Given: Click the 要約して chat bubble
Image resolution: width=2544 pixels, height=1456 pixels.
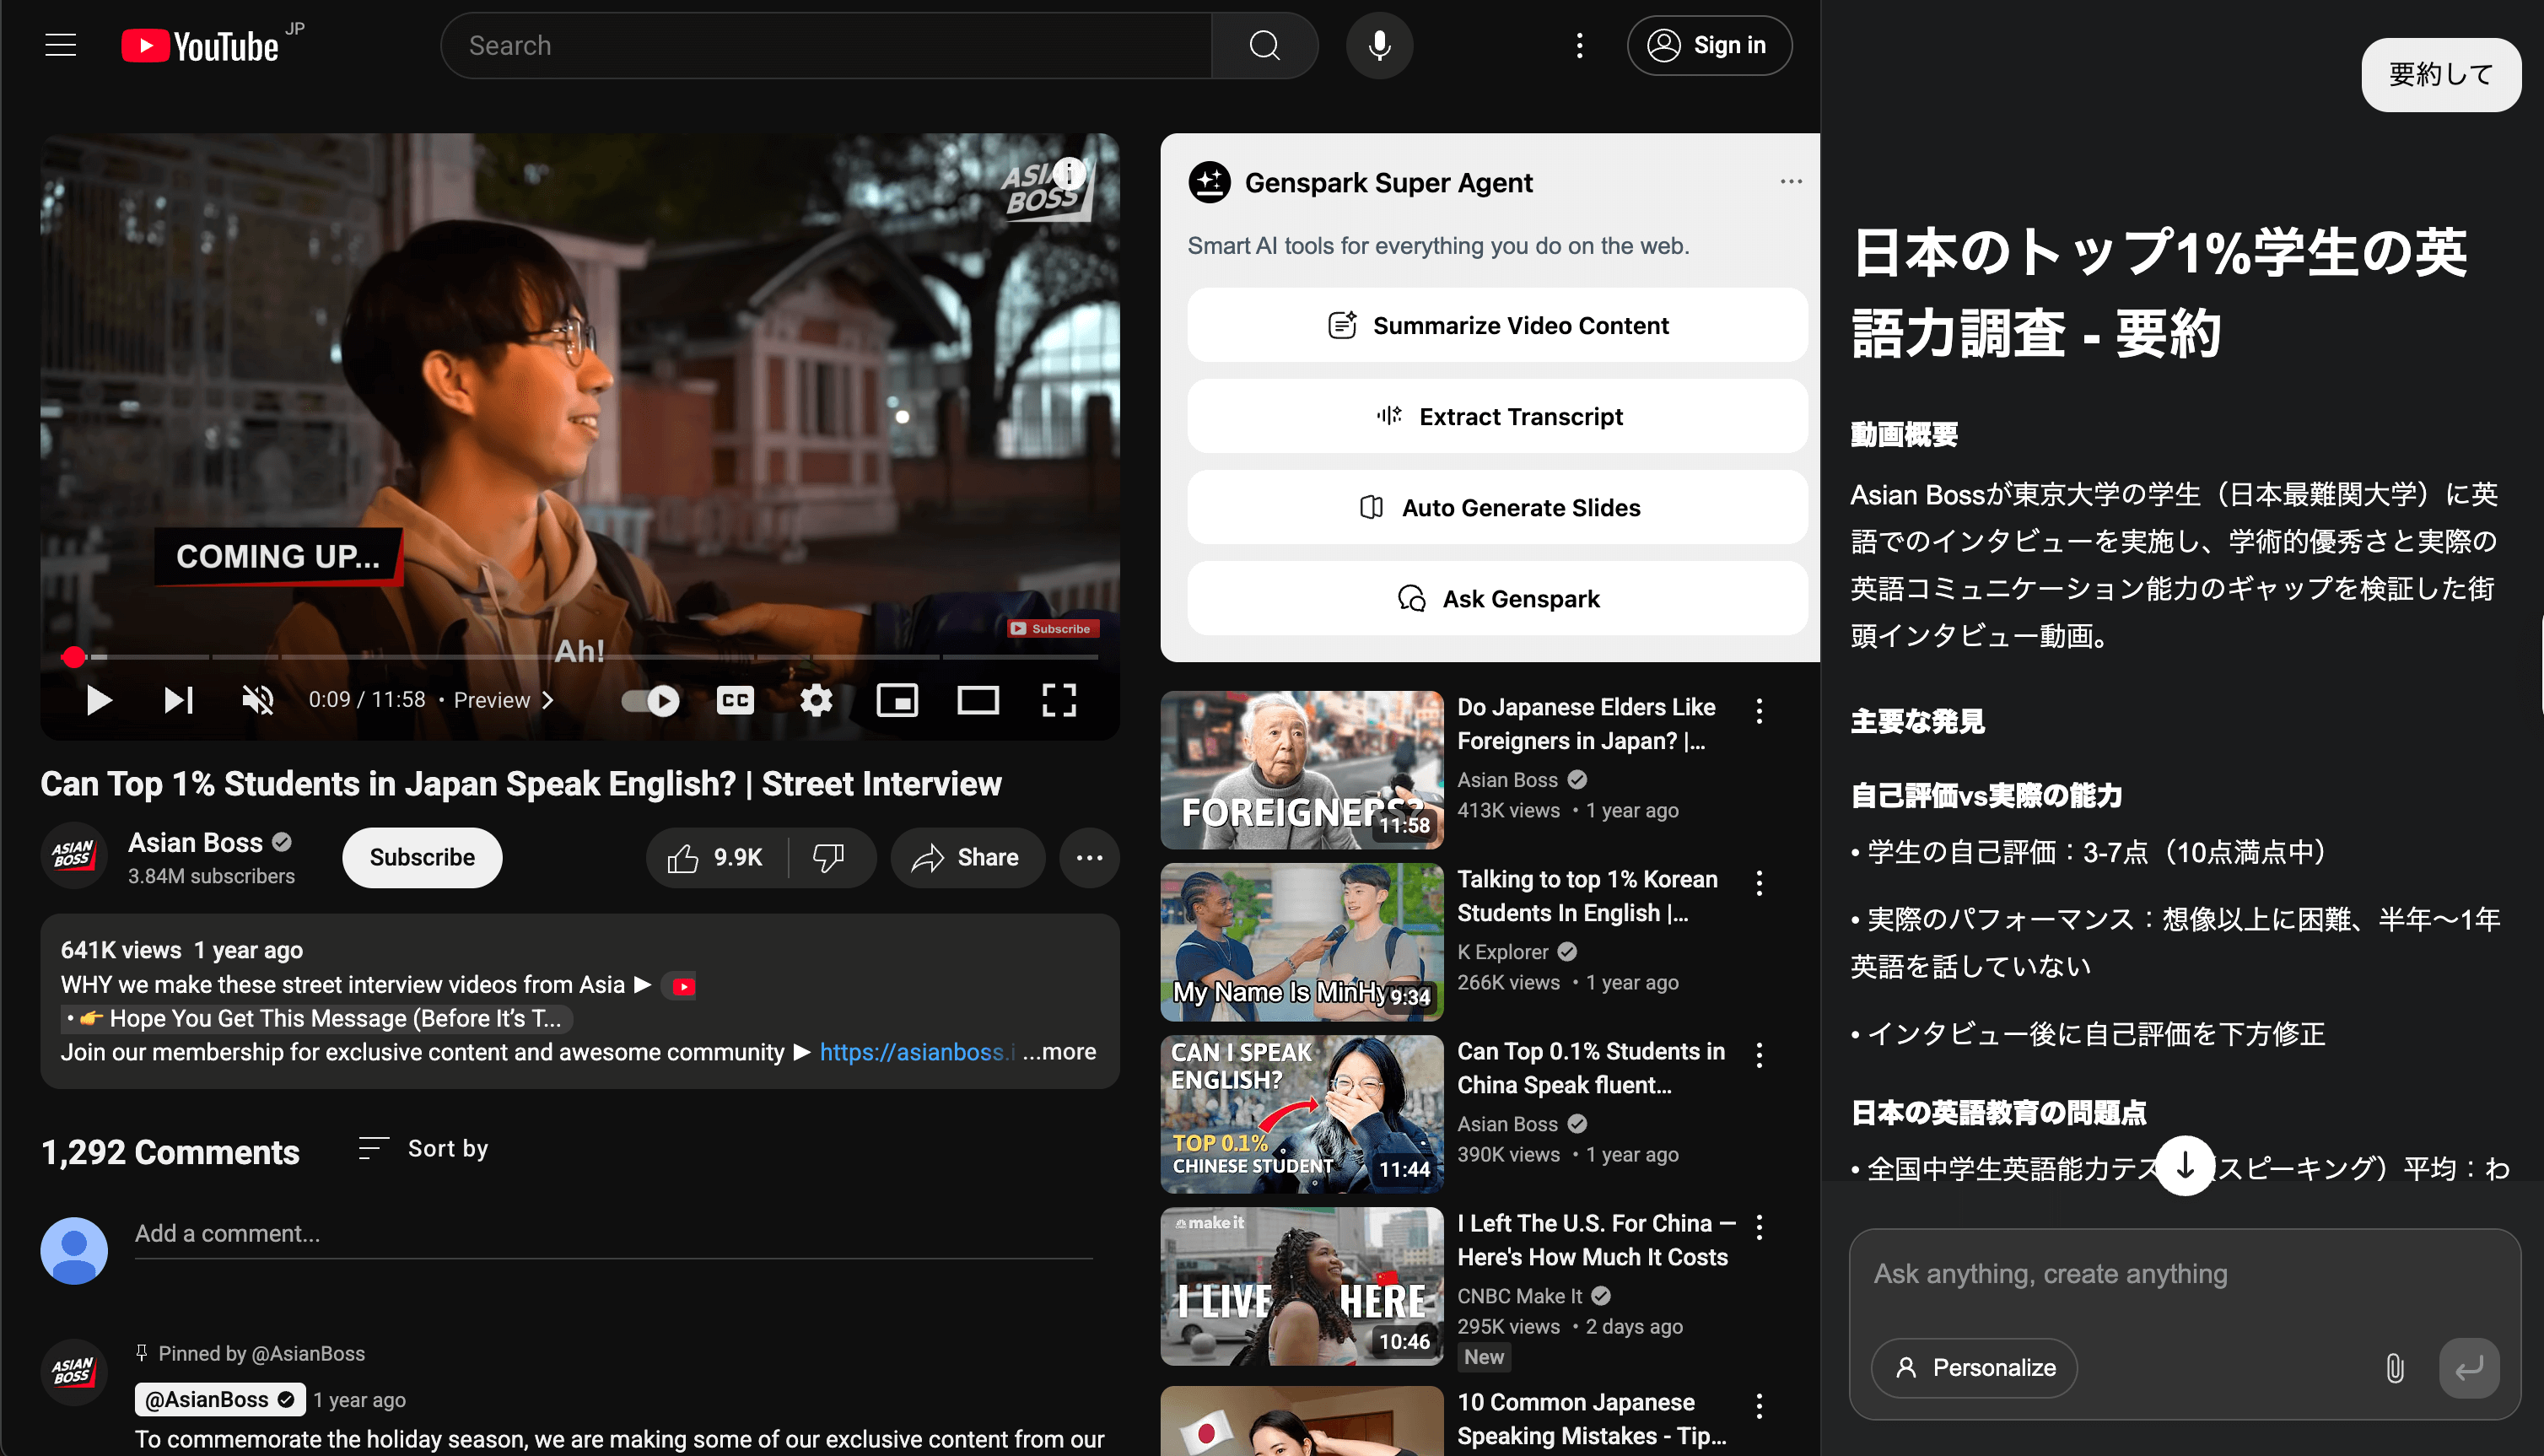Looking at the screenshot, I should click(2440, 74).
